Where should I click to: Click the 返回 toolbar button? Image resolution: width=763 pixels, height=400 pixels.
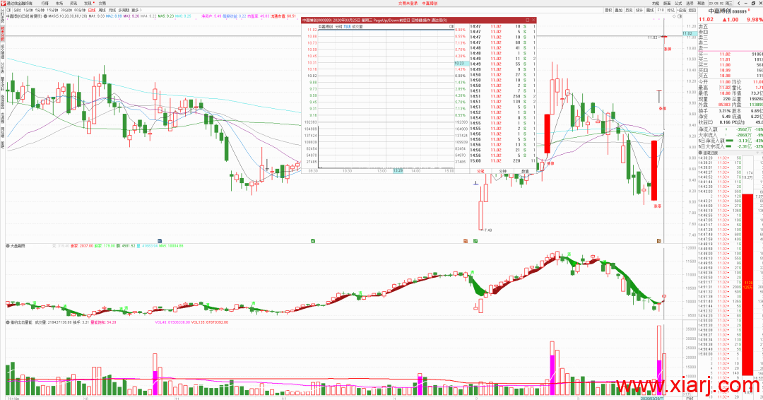click(692, 10)
